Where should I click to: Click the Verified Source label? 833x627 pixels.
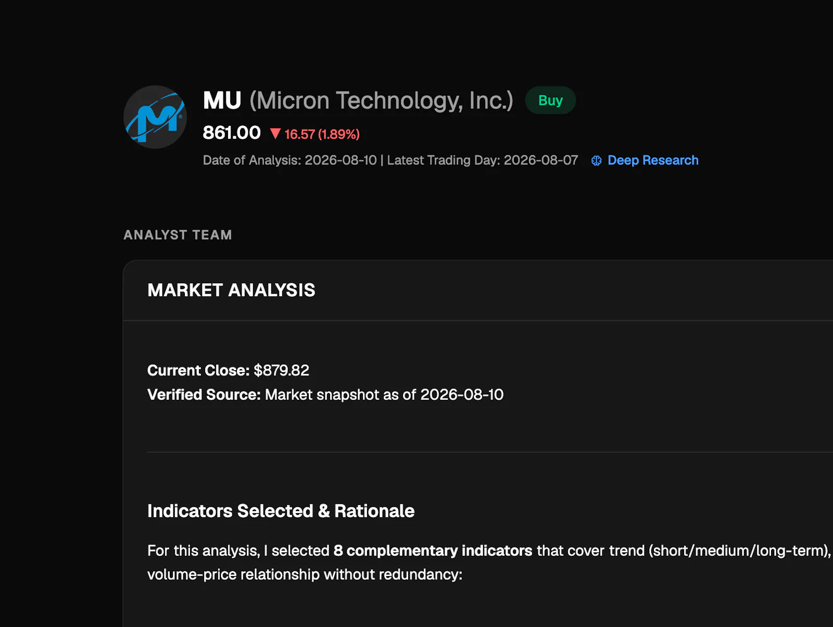click(x=204, y=395)
